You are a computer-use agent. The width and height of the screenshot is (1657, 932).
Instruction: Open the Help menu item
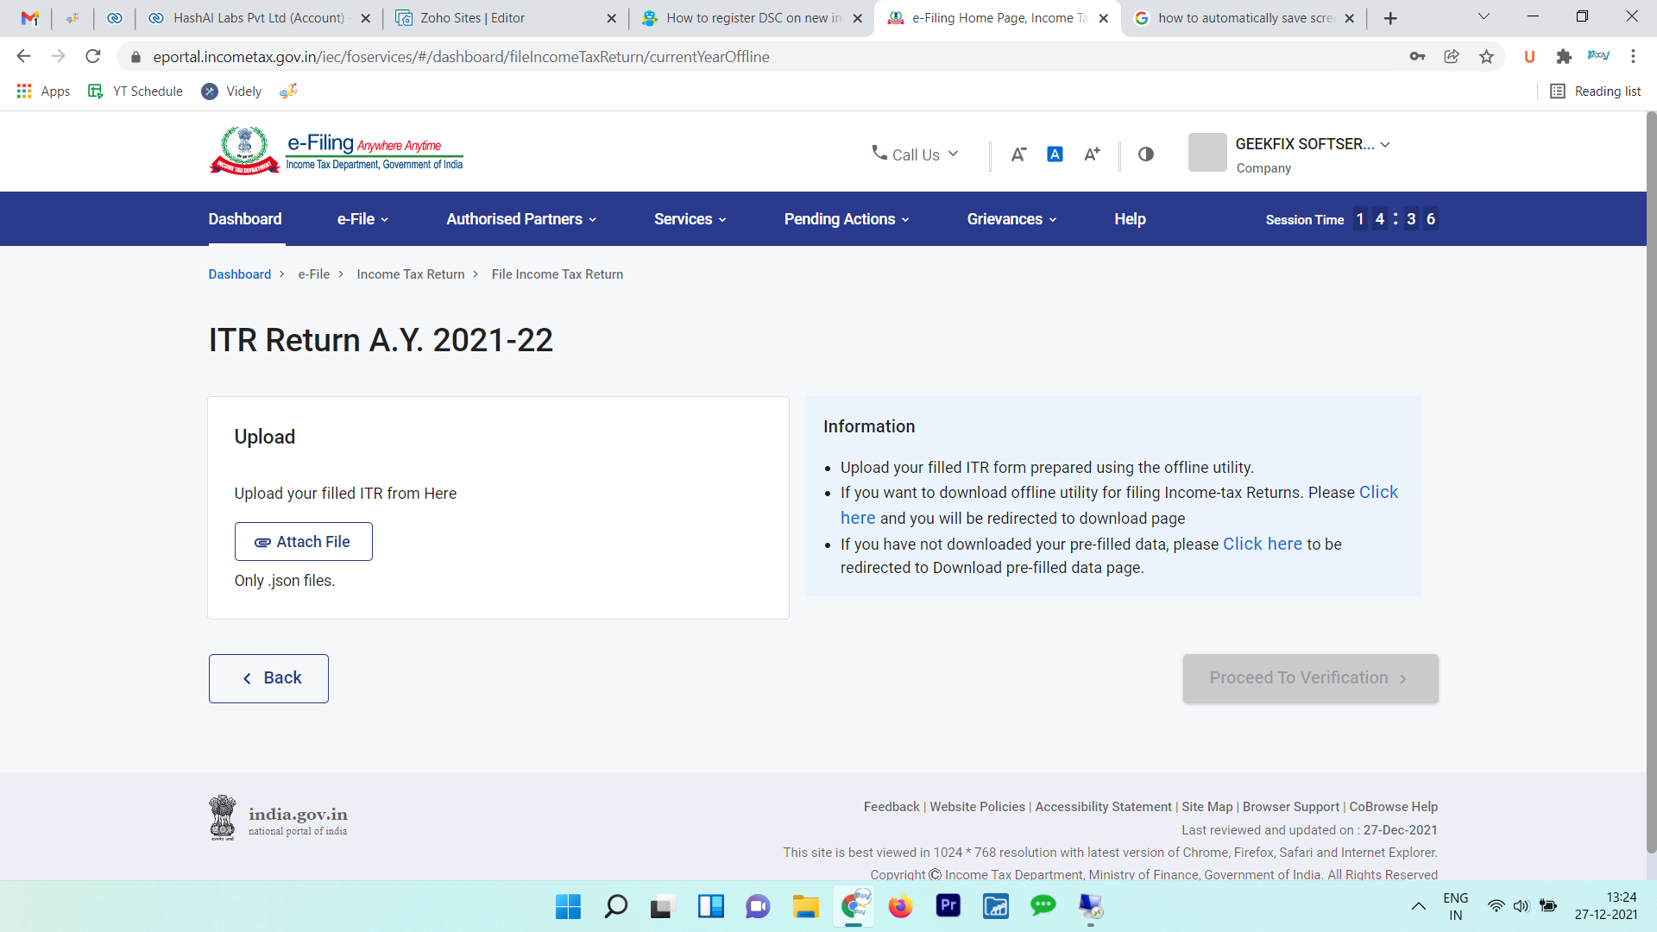[1130, 219]
